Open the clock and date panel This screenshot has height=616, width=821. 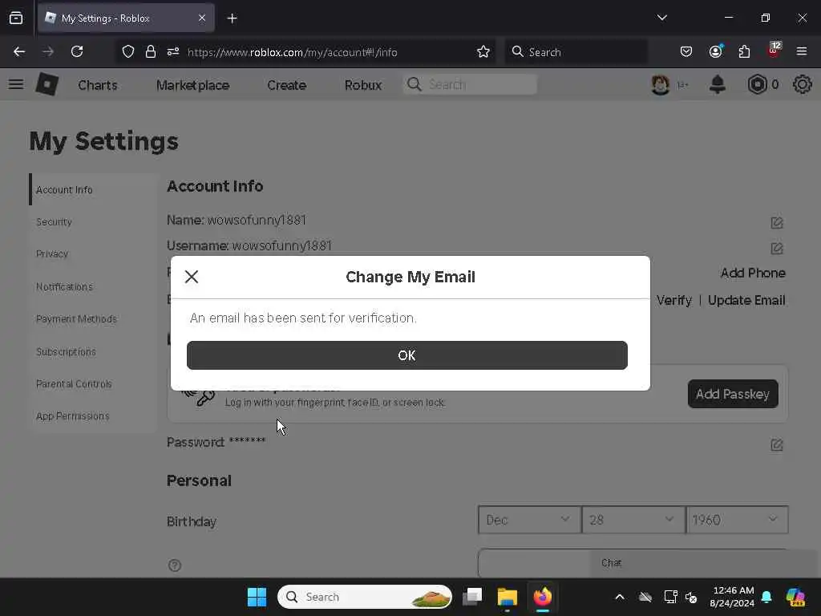click(x=733, y=597)
